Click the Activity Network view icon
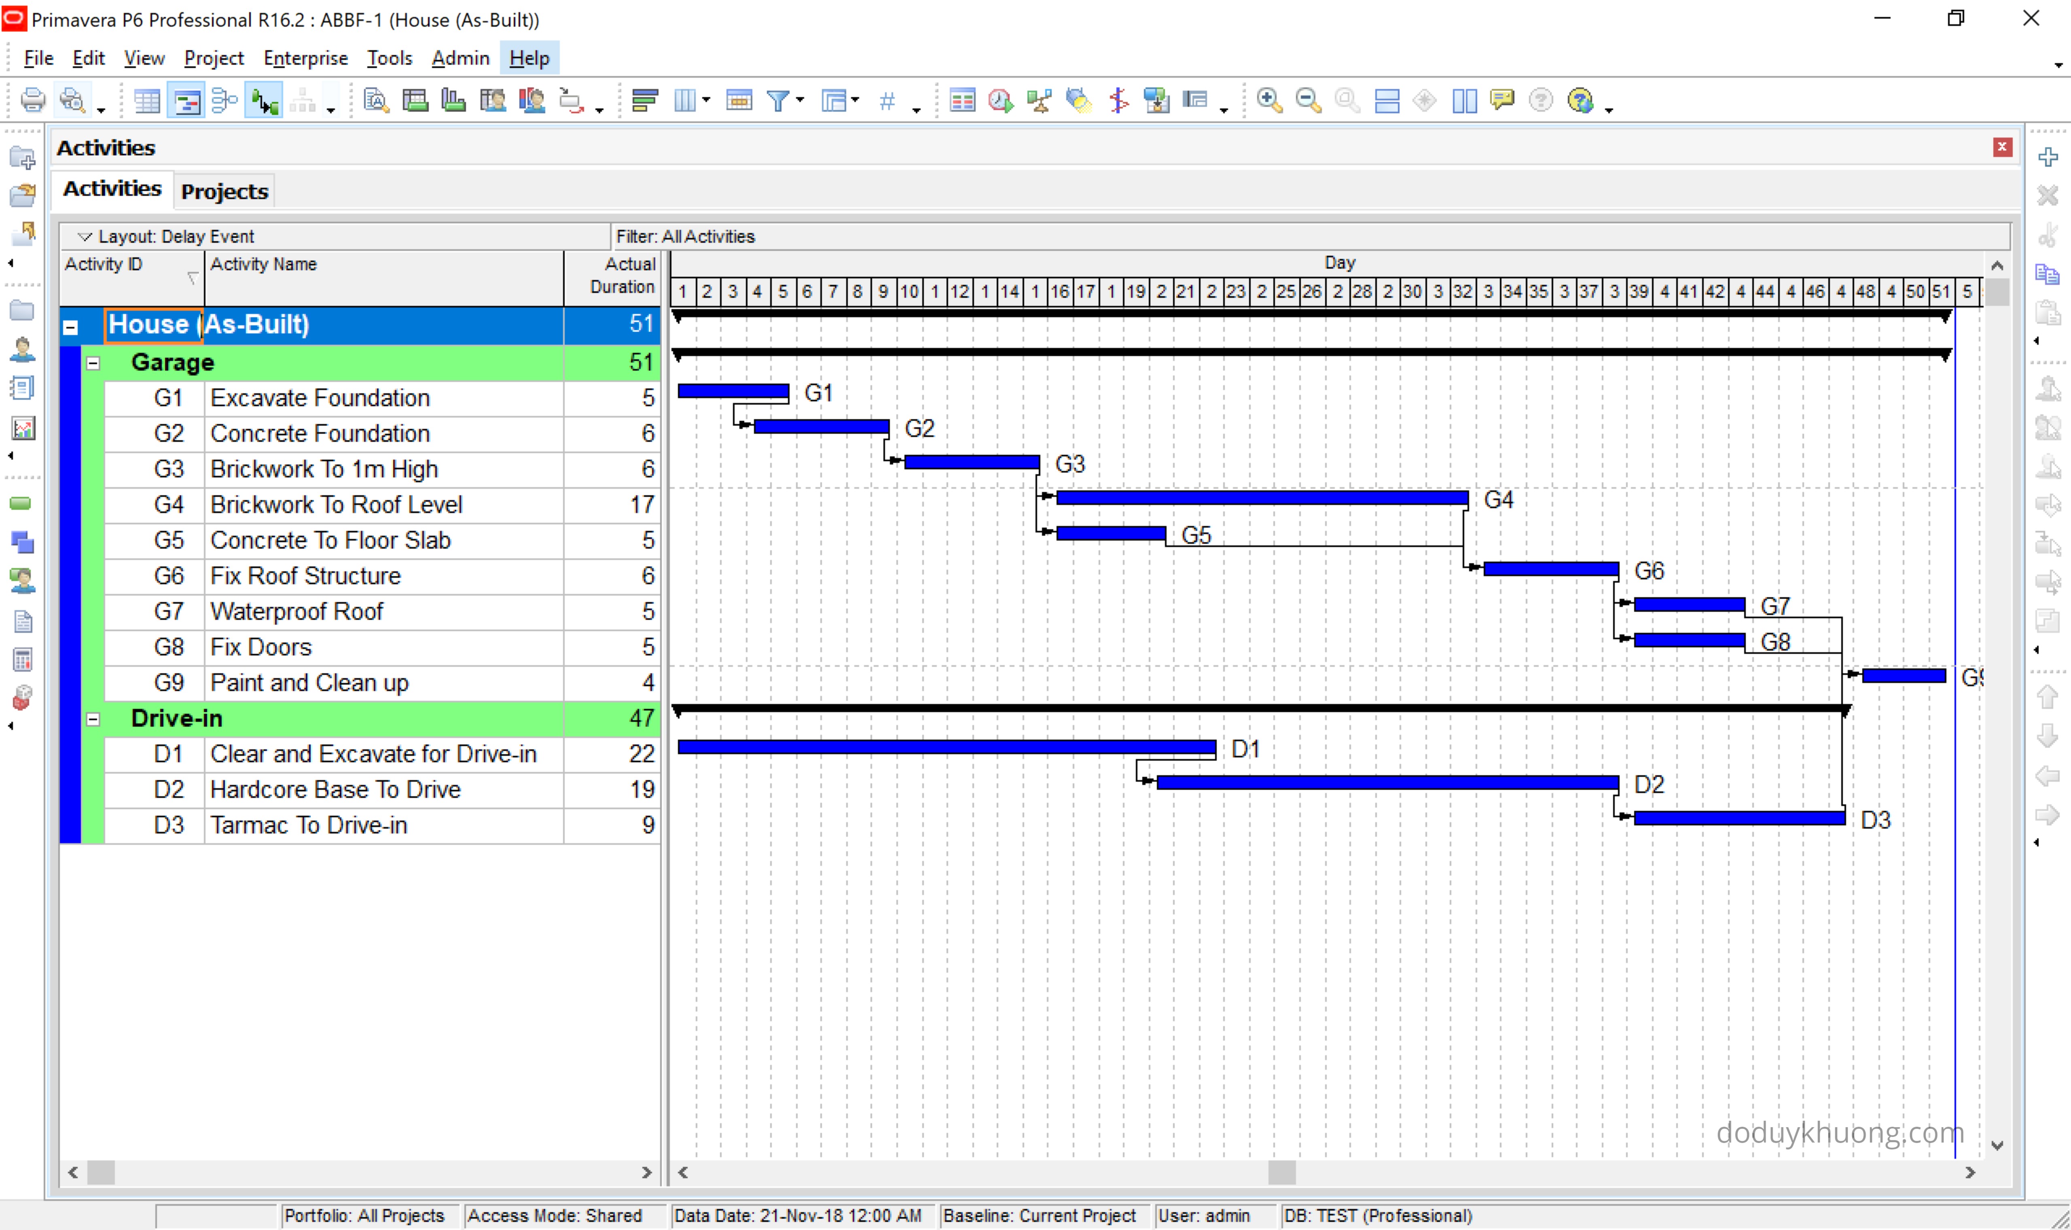Viewport: 2071px width, 1230px height. point(224,100)
